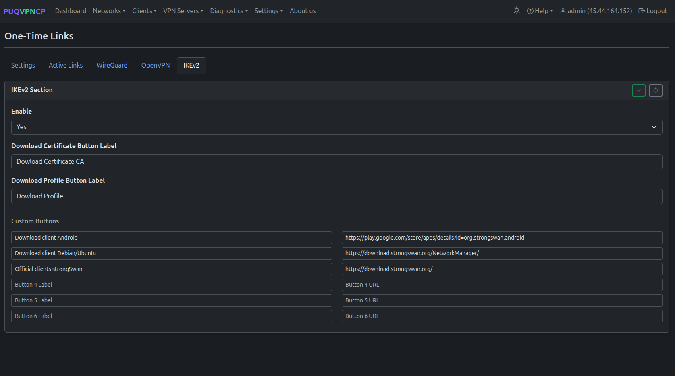675x376 pixels.
Task: Expand the Networks menu
Action: (x=109, y=11)
